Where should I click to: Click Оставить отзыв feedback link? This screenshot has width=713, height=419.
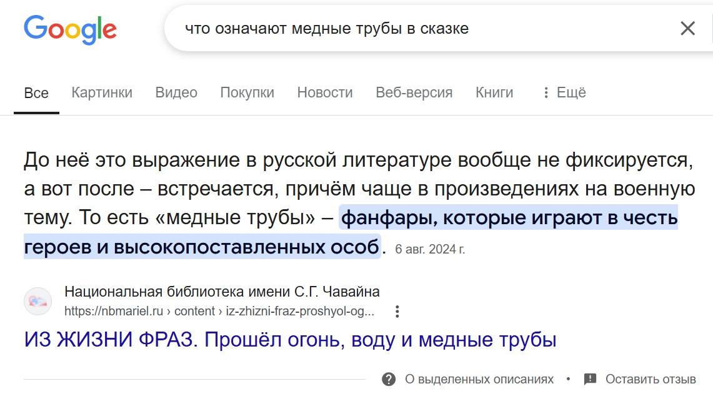(x=651, y=379)
